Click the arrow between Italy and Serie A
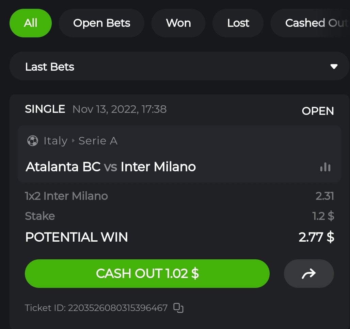Screen dimensions: 350x329 tap(73, 141)
